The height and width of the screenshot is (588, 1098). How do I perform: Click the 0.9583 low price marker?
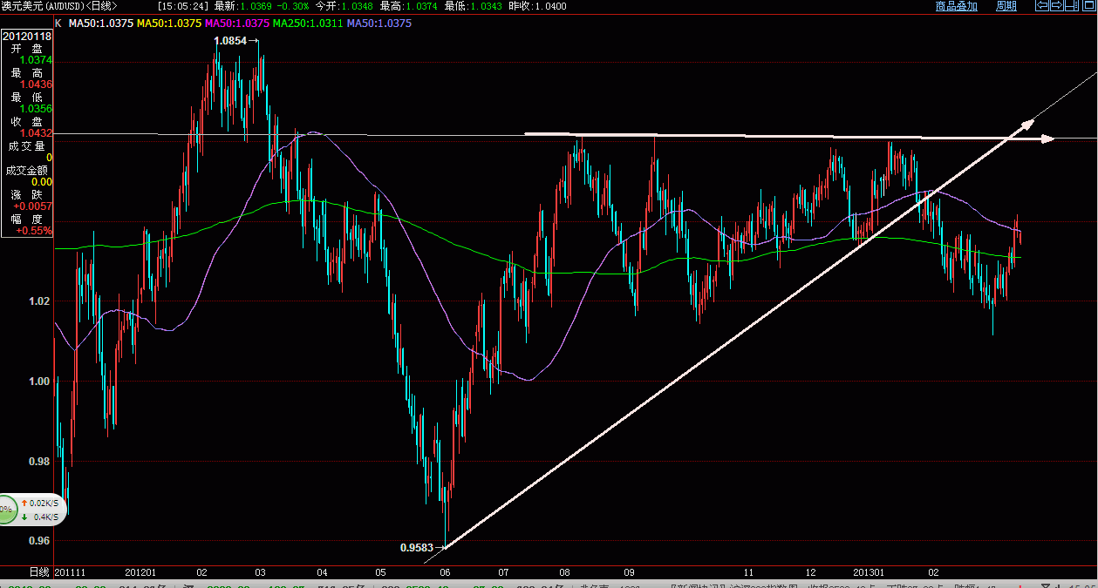click(x=417, y=548)
